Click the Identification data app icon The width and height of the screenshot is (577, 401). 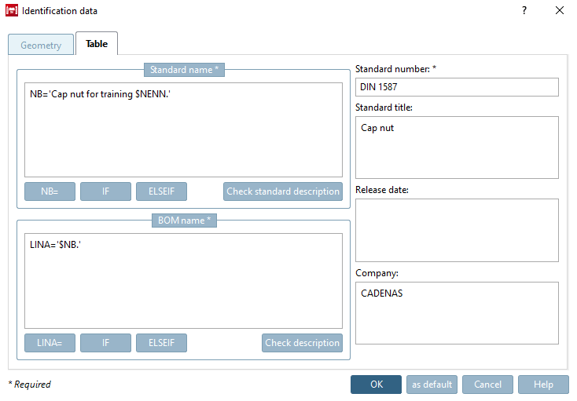pyautogui.click(x=12, y=11)
